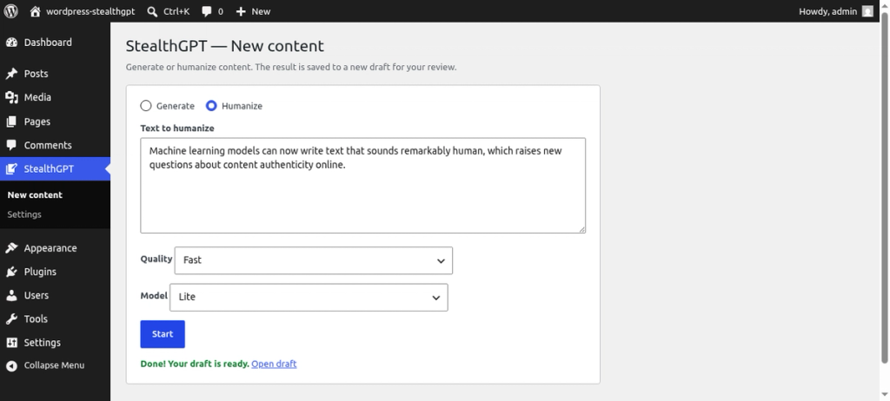The width and height of the screenshot is (890, 401).
Task: Click the Pages icon in sidebar
Action: (x=11, y=122)
